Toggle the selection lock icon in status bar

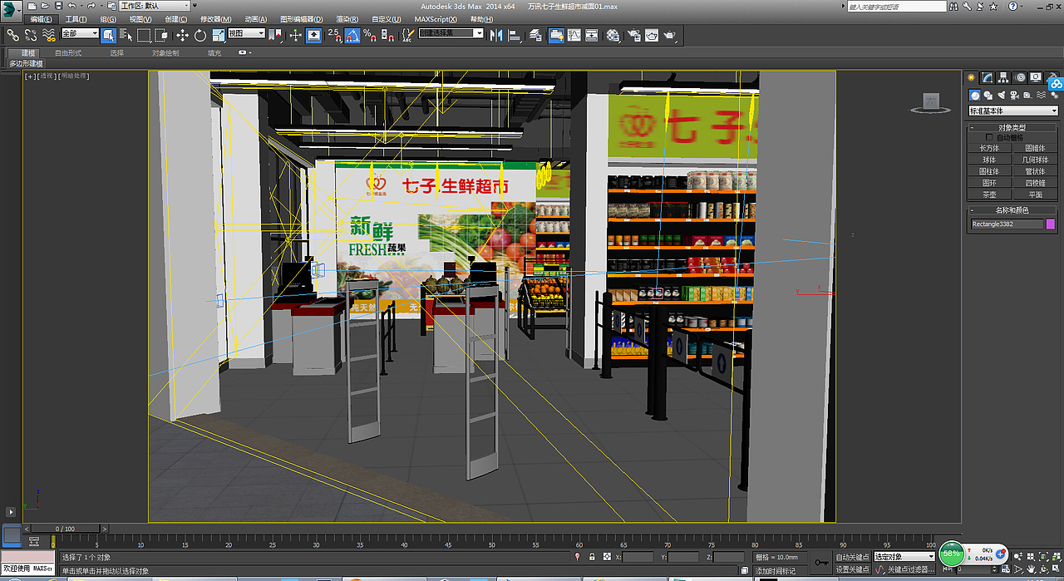click(x=592, y=557)
